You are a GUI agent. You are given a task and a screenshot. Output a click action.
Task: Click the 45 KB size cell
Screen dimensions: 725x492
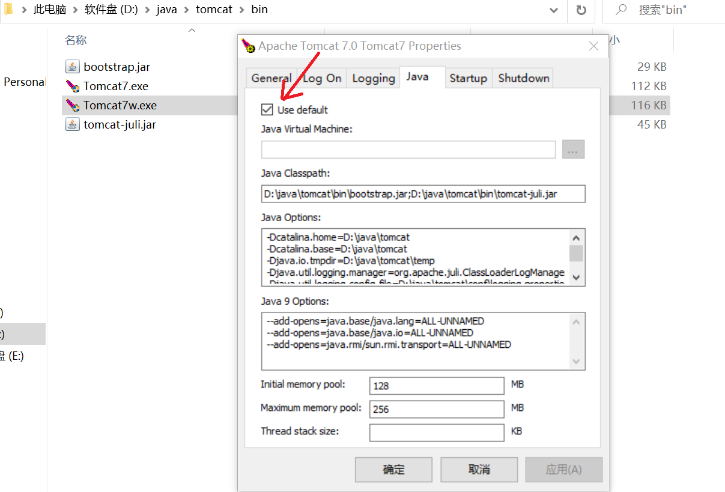click(652, 124)
